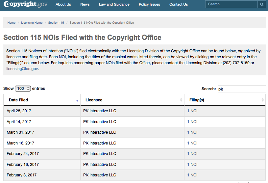Click the site Search box in header
Screen dimensions: 268x183
tap(231, 4)
